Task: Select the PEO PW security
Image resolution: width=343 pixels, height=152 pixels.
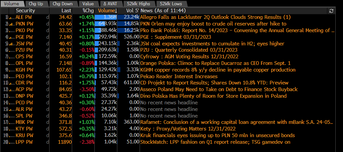Action: pyautogui.click(x=24, y=76)
